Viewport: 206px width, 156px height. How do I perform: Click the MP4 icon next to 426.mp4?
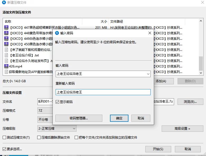[x=6, y=66]
